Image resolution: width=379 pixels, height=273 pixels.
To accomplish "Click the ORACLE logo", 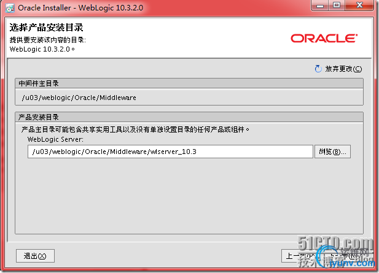I will coord(324,39).
